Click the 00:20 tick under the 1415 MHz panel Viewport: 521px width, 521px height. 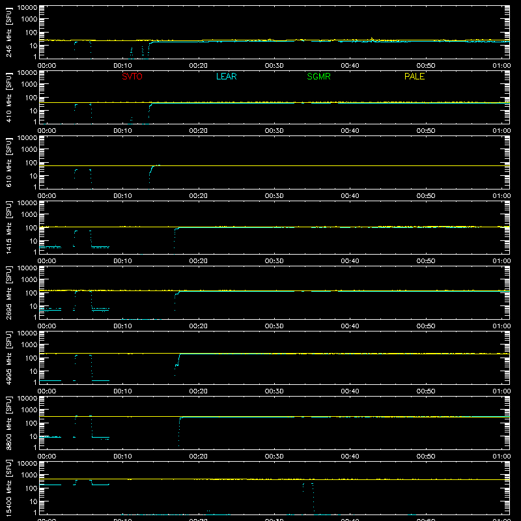[x=199, y=261]
